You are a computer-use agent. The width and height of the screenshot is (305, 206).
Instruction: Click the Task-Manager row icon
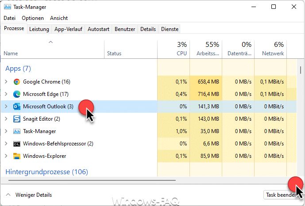coord(17,131)
